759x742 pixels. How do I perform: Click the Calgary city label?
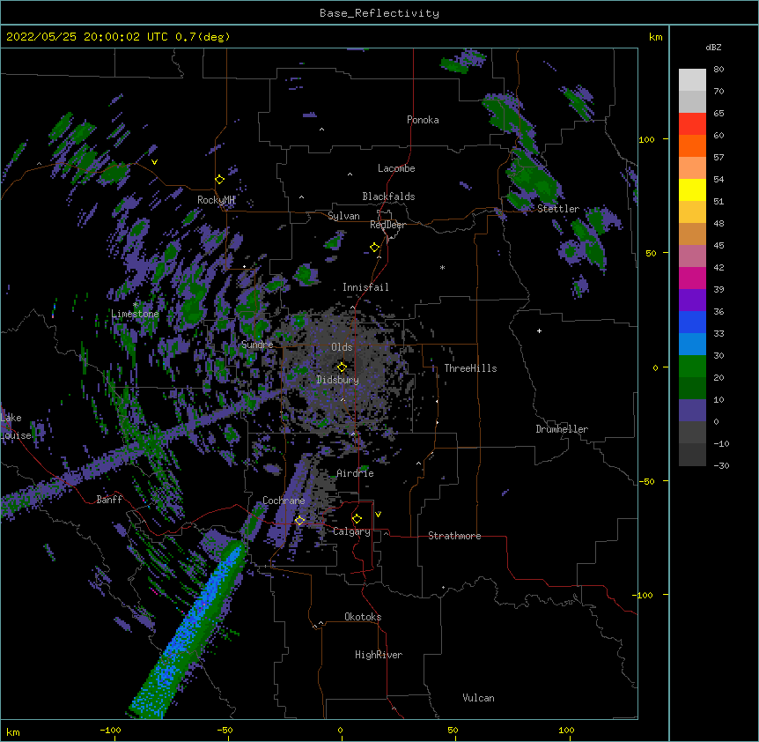351,531
